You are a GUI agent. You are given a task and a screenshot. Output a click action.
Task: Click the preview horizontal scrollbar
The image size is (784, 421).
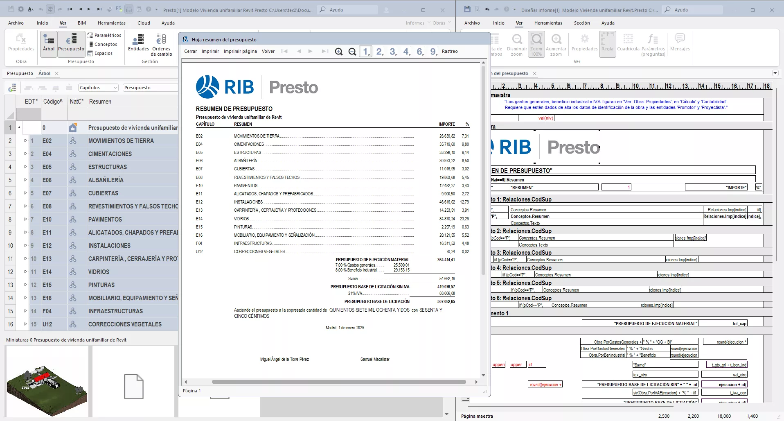339,382
